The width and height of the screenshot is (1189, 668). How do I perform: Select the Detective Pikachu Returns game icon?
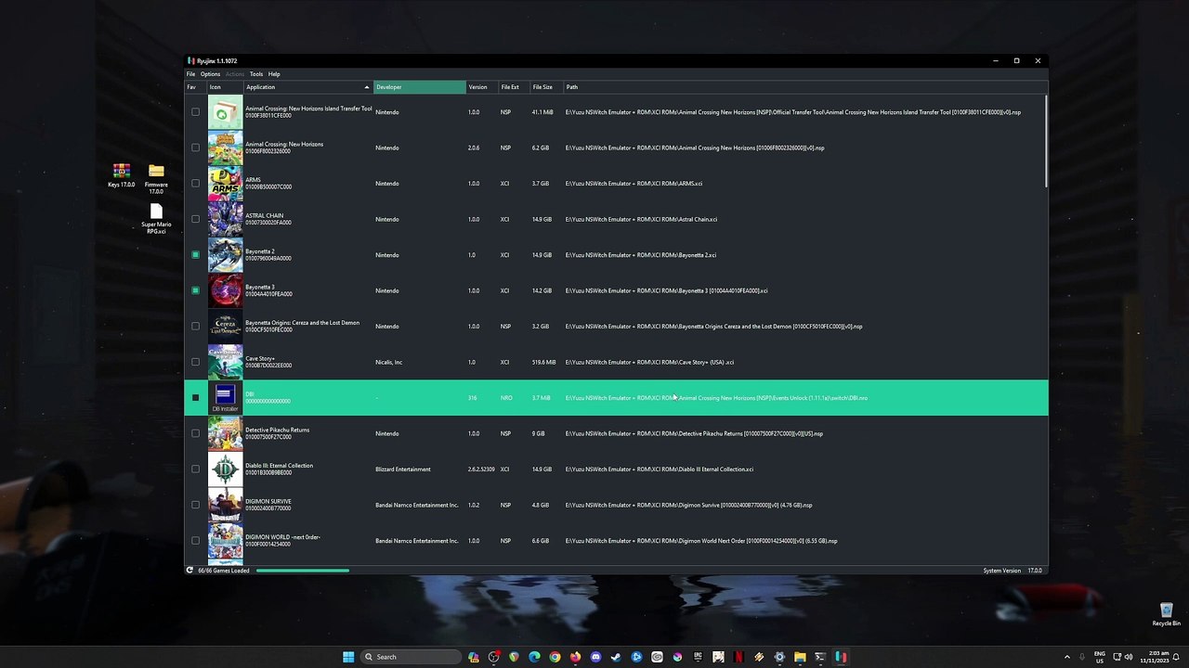coord(225,433)
